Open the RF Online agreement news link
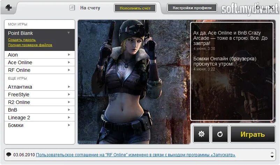Screen dimensions: 280x165 click(136, 155)
